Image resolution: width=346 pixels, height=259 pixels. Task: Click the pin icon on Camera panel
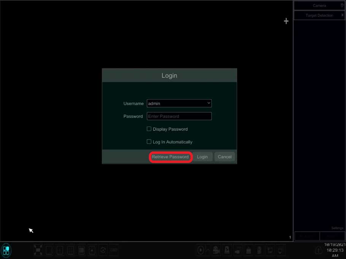click(x=342, y=5)
